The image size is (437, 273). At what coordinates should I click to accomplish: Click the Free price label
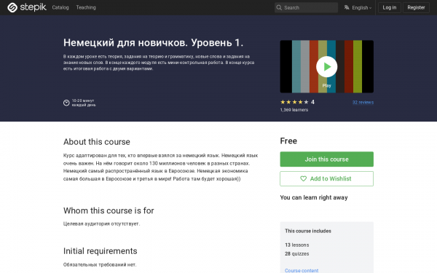click(x=288, y=141)
